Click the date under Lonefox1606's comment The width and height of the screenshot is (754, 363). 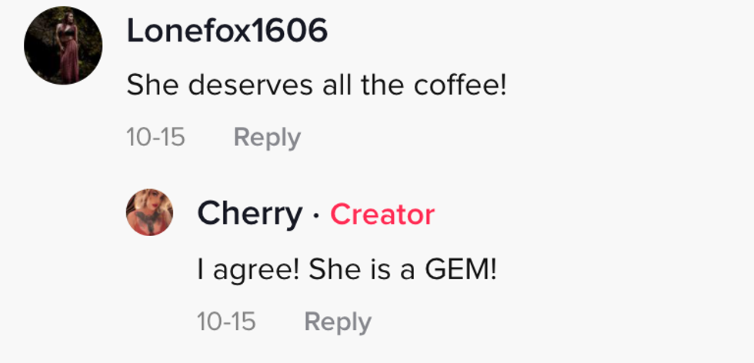(x=156, y=138)
